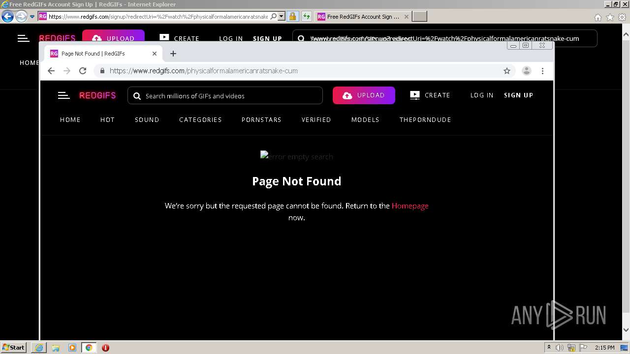Open the Windows Start menu

point(13,348)
